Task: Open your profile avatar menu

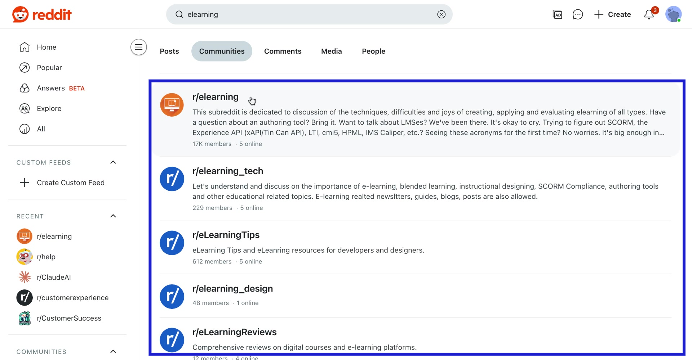Action: click(674, 14)
